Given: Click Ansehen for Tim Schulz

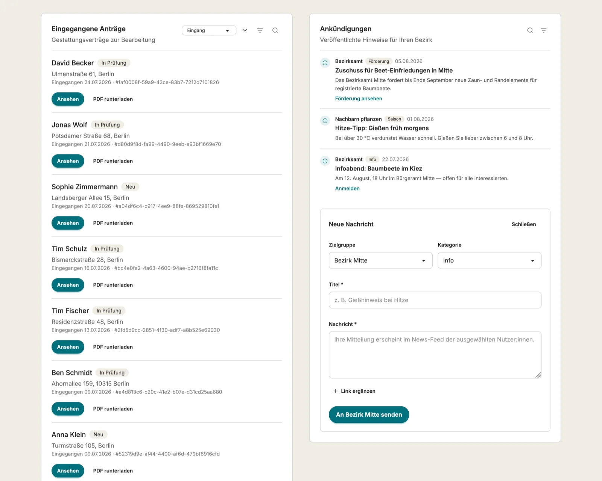Looking at the screenshot, I should click(68, 285).
